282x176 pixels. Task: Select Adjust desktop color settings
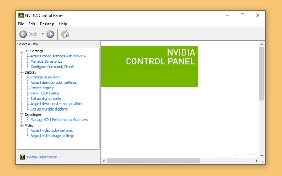[x=54, y=83]
